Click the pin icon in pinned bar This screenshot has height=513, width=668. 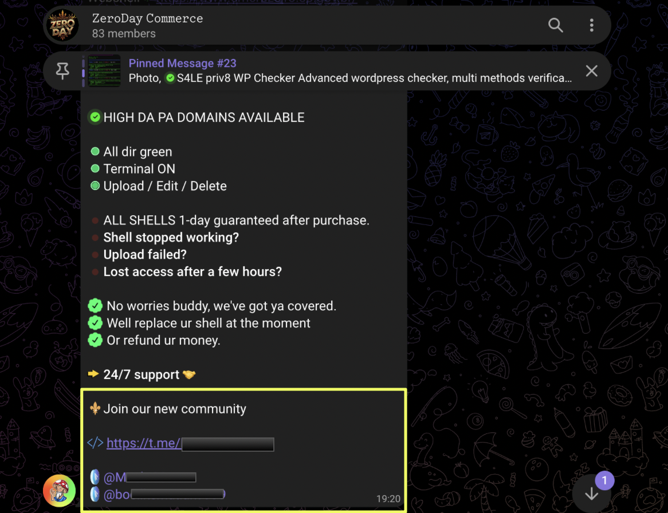(62, 70)
